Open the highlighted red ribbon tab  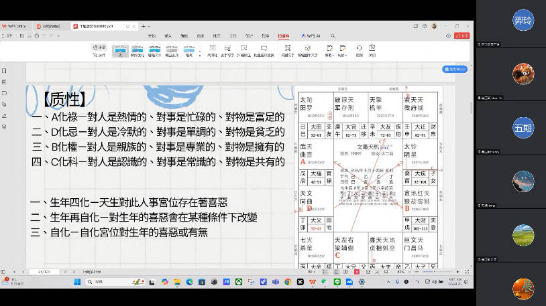pyautogui.click(x=284, y=35)
